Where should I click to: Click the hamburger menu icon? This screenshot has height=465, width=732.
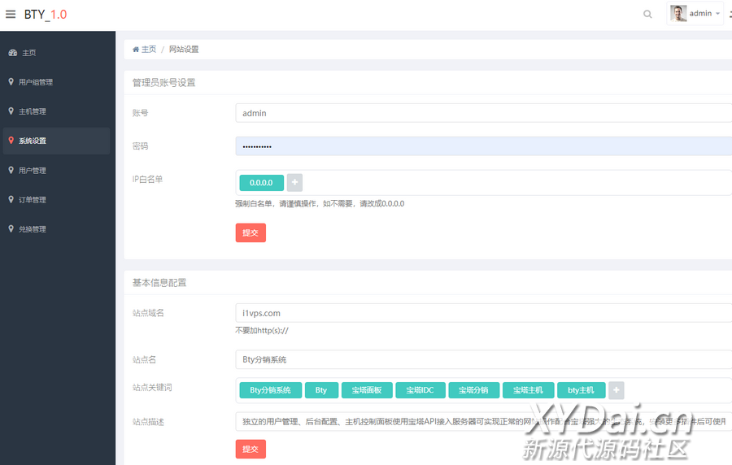[x=11, y=14]
